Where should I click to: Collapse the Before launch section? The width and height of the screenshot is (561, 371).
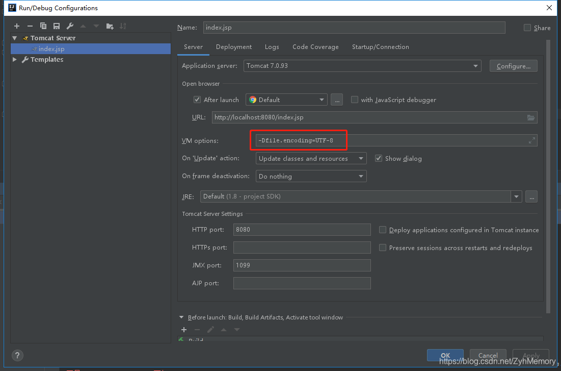pos(181,317)
